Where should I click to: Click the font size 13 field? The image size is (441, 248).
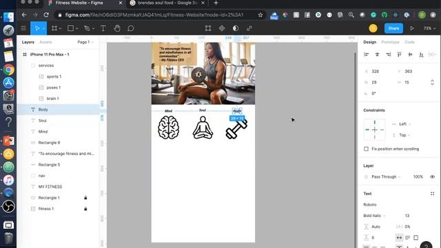coord(407,216)
